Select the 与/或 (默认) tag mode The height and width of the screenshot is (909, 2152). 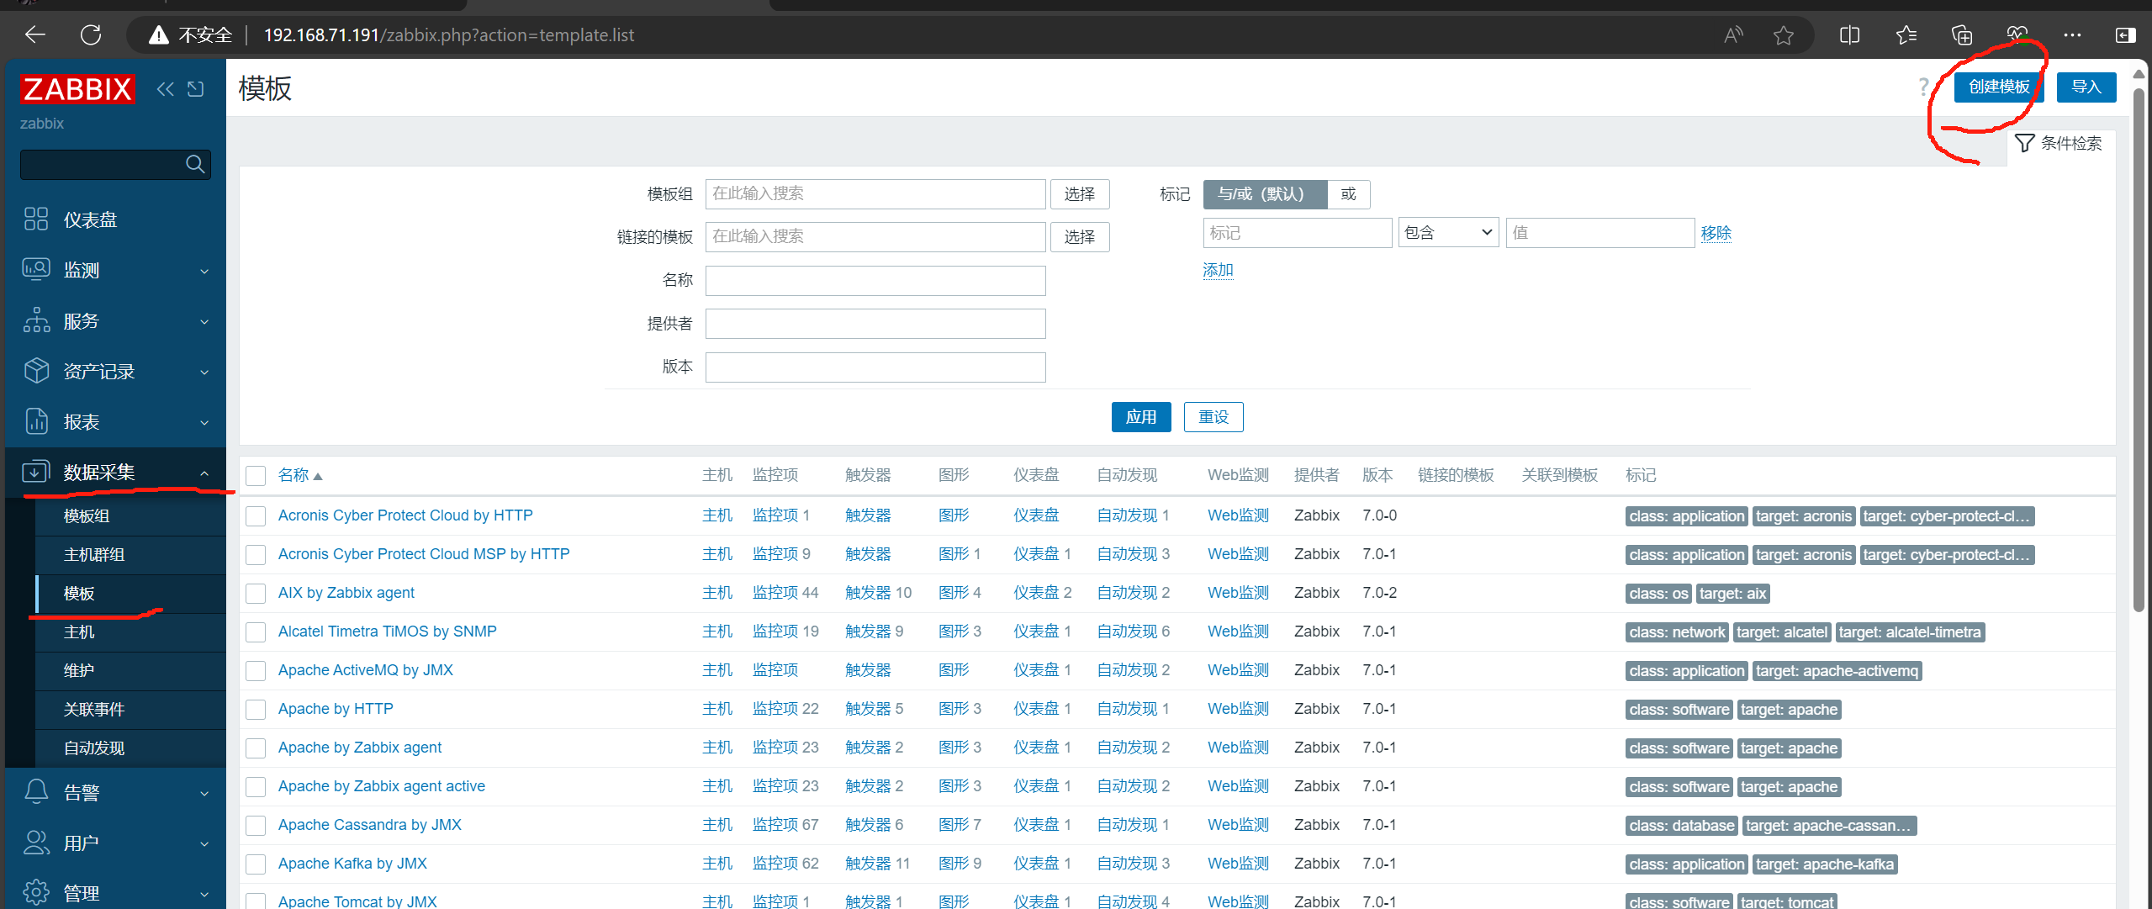pos(1265,194)
